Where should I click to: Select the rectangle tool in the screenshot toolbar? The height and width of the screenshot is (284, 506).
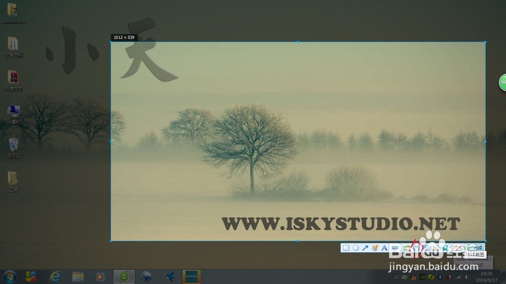click(346, 248)
